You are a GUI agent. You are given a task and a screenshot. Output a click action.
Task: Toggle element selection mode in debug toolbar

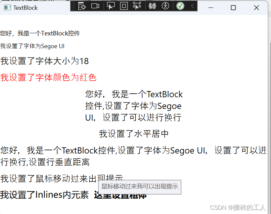click(111, 7)
